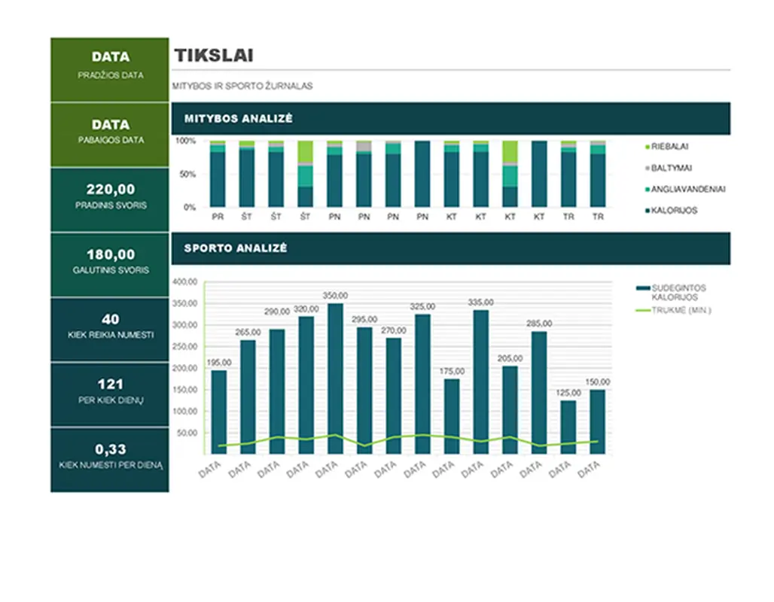Click the MITYBOS ANALIZĖ section header
This screenshot has height=602, width=774.
pos(450,119)
